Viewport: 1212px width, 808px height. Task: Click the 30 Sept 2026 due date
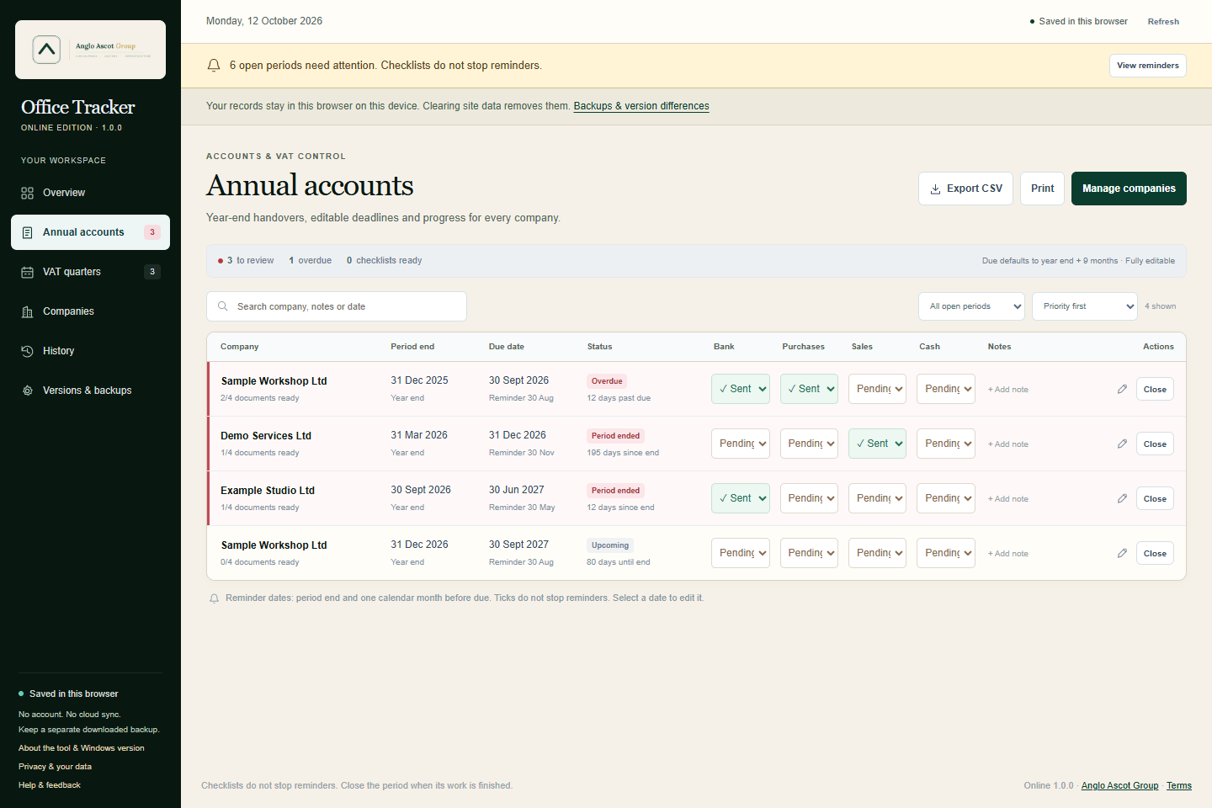(x=518, y=380)
